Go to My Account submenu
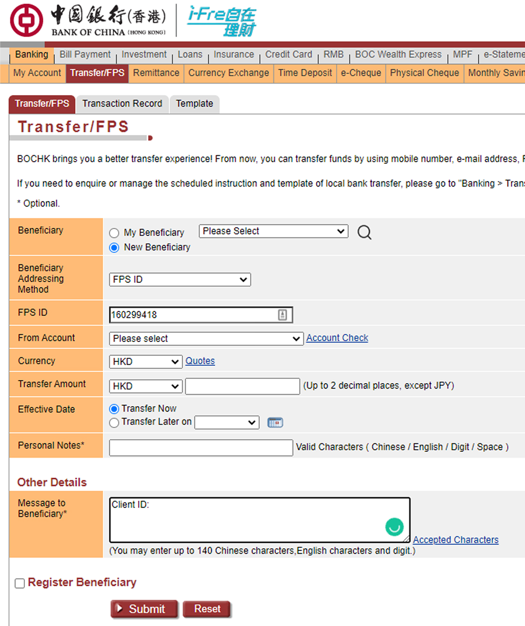The height and width of the screenshot is (626, 525). click(x=37, y=73)
